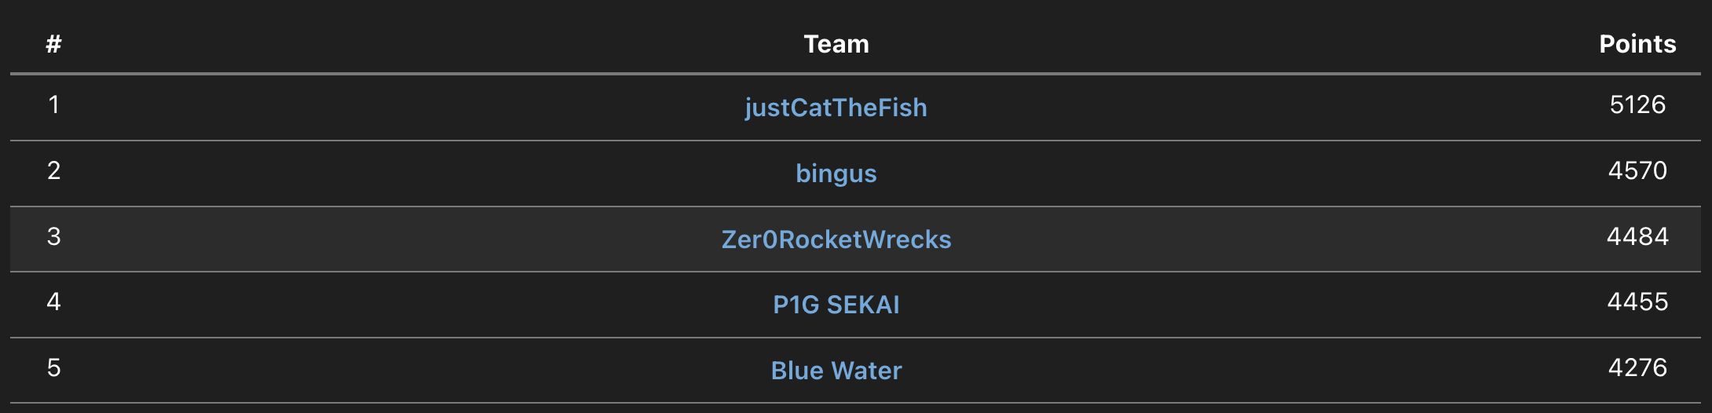Click the Team column header
Viewport: 1712px width, 413px height.
(x=836, y=44)
